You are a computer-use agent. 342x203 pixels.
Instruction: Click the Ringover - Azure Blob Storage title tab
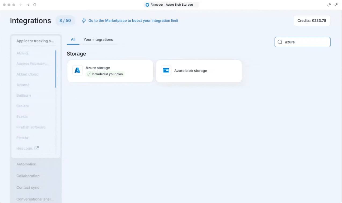(171, 5)
